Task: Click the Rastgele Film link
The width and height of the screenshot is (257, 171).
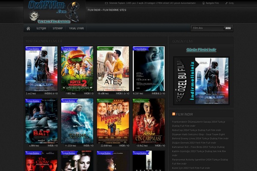Action: tap(212, 3)
